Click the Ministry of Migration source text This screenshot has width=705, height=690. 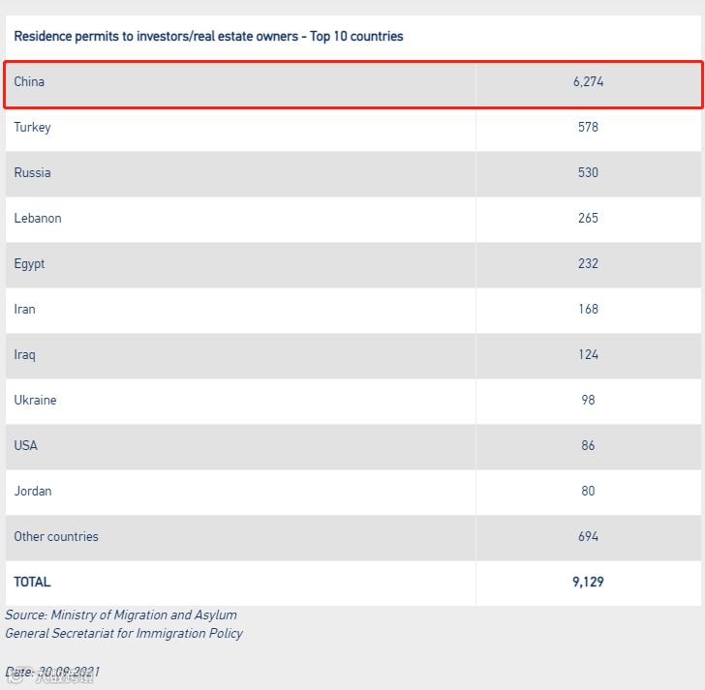(121, 615)
